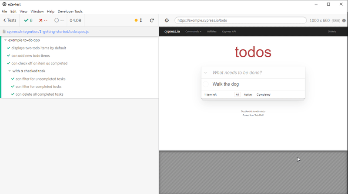Go back to the Tests list
The image size is (348, 194).
pyautogui.click(x=10, y=20)
